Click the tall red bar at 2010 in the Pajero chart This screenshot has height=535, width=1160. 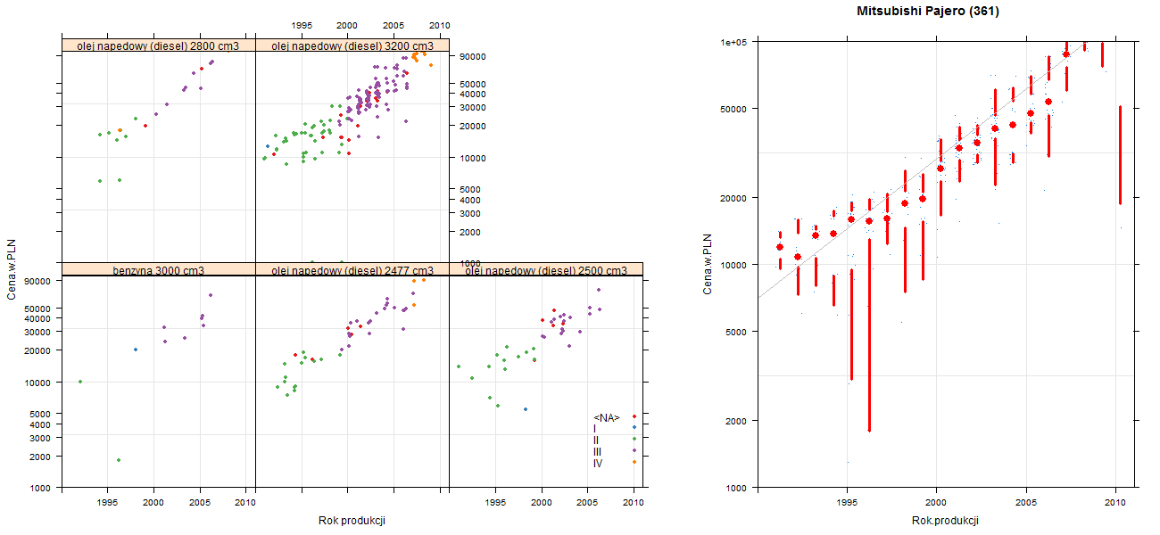pyautogui.click(x=1120, y=155)
